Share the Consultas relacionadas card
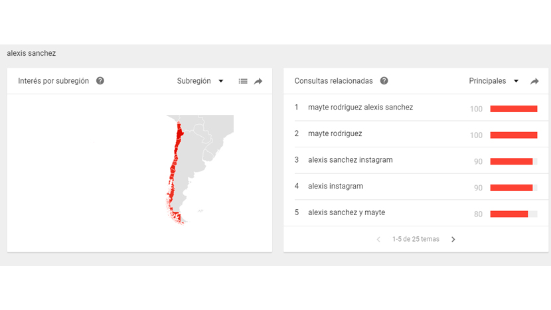The image size is (551, 310). pos(534,81)
